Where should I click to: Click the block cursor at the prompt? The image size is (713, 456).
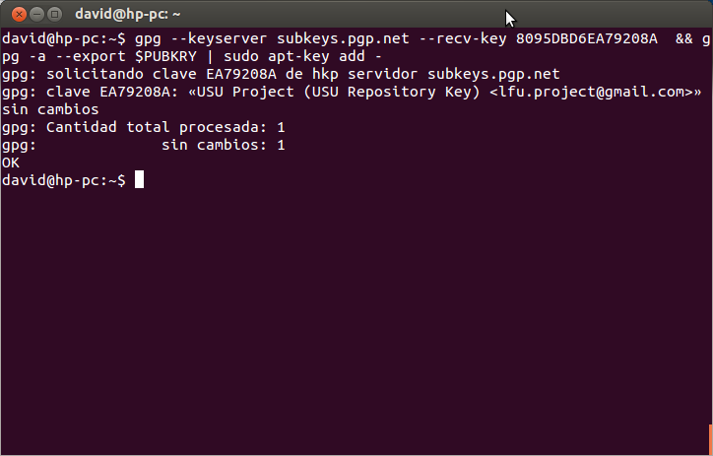coord(139,179)
